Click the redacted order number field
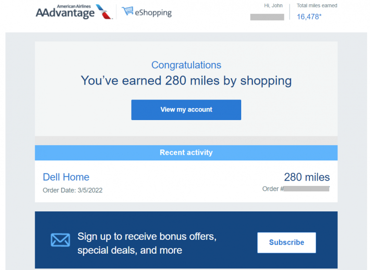The height and width of the screenshot is (270, 370). pos(306,189)
